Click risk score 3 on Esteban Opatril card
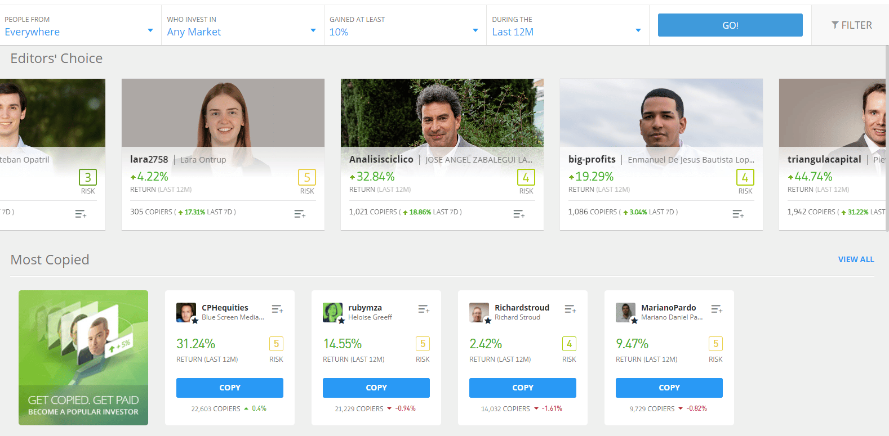 (88, 177)
